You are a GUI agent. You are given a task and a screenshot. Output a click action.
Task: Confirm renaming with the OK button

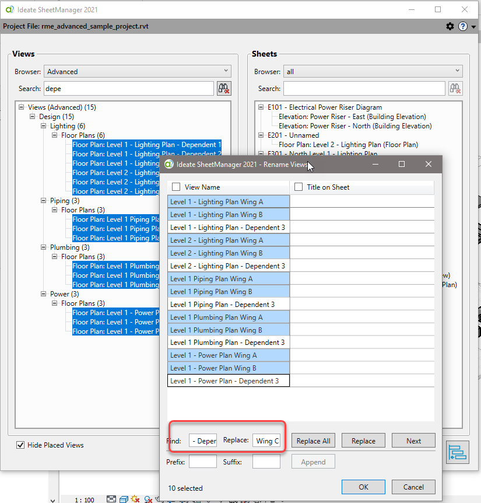363,487
